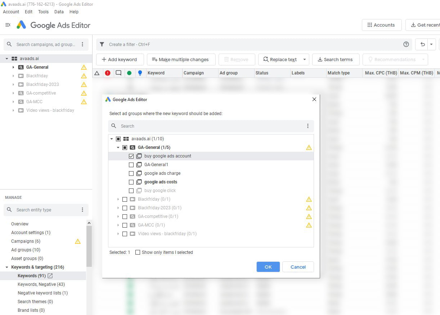Collapse the sidebar with the hamburger icon

[x=8, y=25]
